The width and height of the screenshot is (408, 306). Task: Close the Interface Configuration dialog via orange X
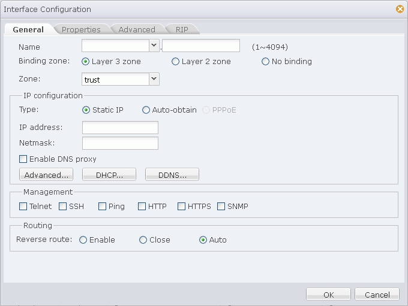coord(400,9)
